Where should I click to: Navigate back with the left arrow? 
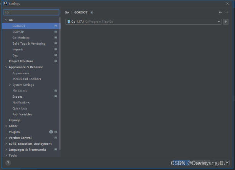220,12
